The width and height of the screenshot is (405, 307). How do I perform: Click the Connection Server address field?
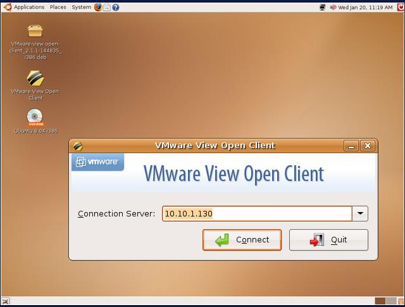tap(257, 214)
